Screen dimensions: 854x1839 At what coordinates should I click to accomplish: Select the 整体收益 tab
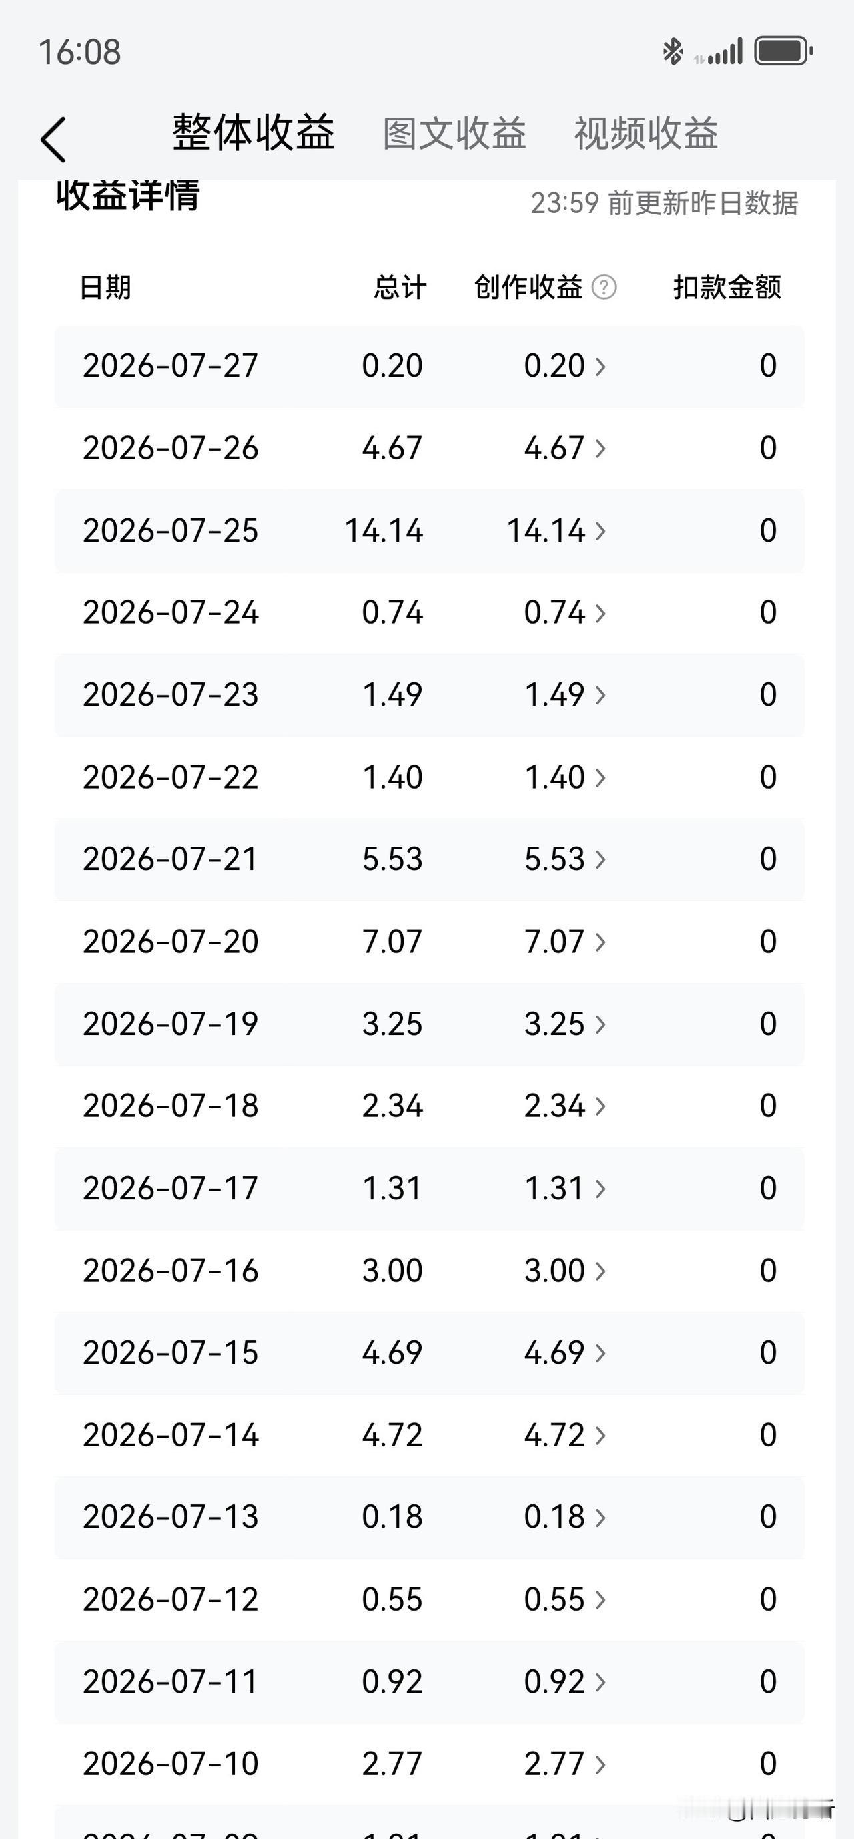254,133
